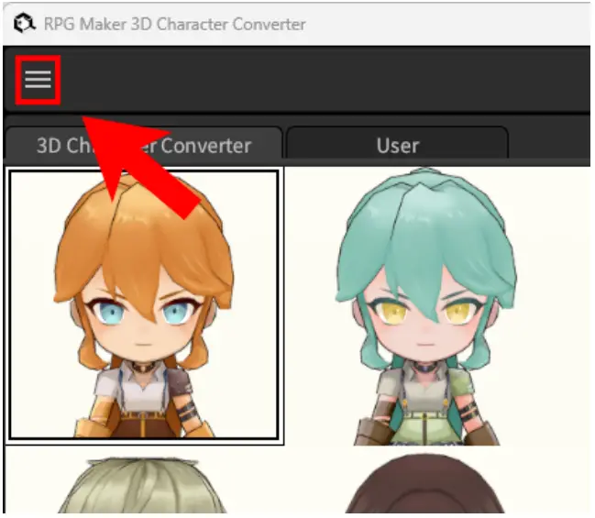Switch to the 3D Character Converter tab
The height and width of the screenshot is (518, 595).
click(143, 145)
